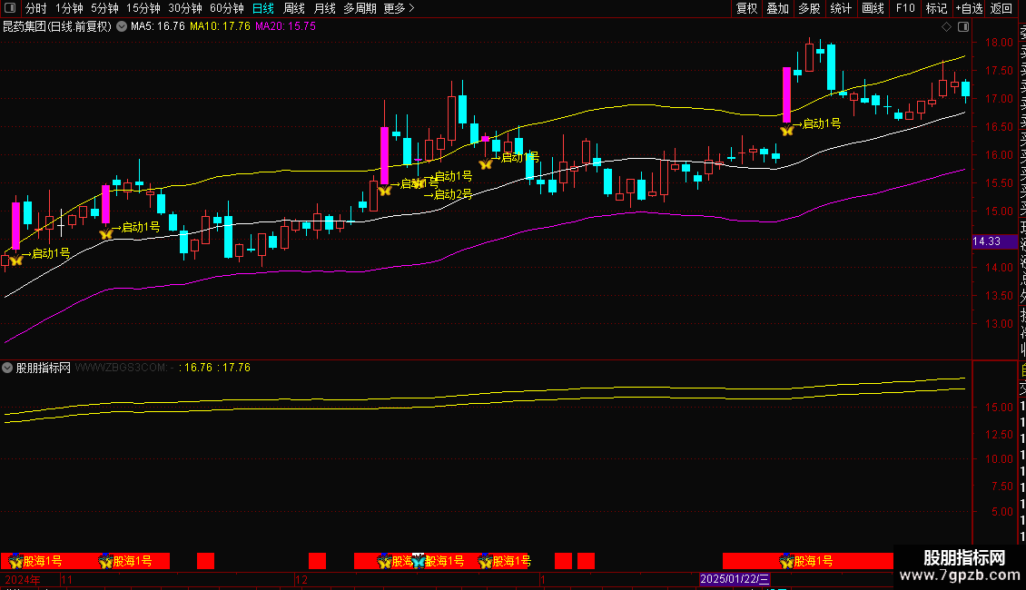Open 股朋指标网 sub-indicator settings icon

[x=7, y=368]
